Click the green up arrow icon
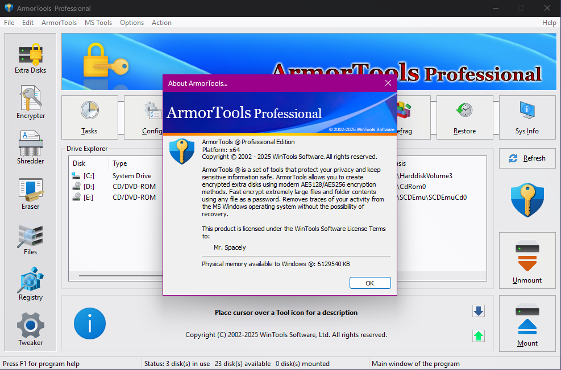This screenshot has height=370, width=561. point(479,336)
